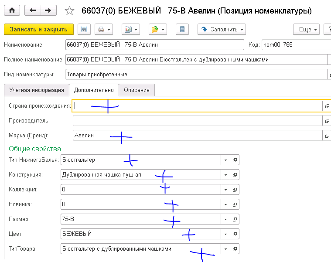Expand the Размер dropdown arrow
The image size is (331, 262).
point(225,219)
